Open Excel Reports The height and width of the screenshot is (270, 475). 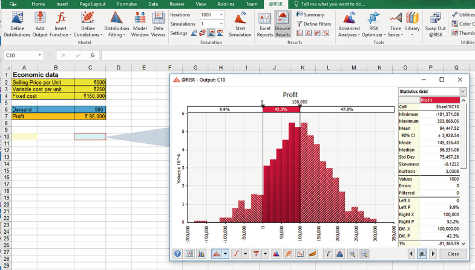pyautogui.click(x=264, y=23)
